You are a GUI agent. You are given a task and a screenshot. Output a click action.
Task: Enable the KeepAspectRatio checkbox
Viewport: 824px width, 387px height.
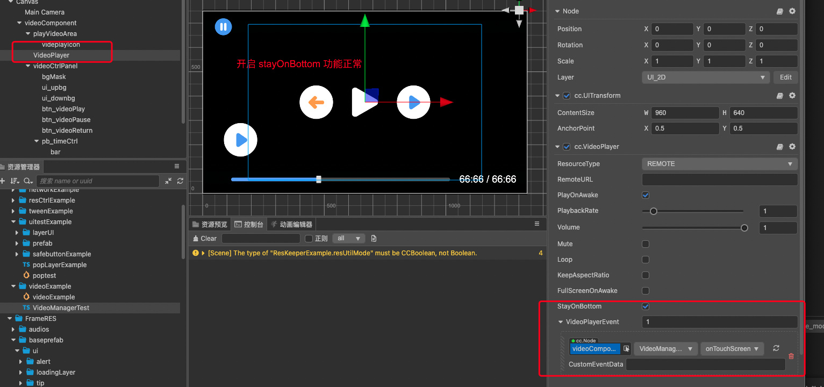point(646,275)
